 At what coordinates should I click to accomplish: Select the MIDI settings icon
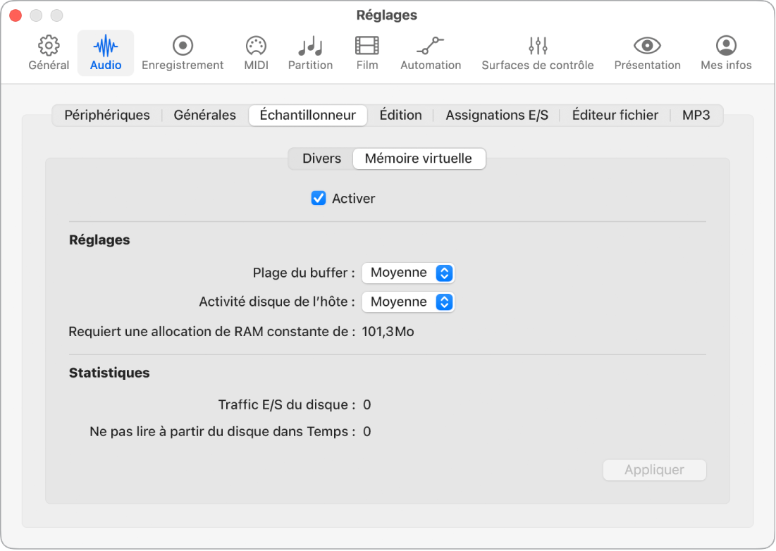255,52
